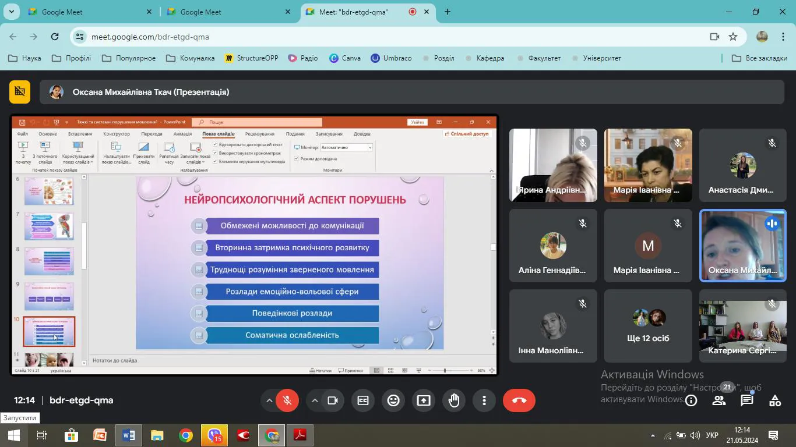This screenshot has height=447, width=796.
Task: Open Adobe Acrobat from taskbar
Action: [x=300, y=435]
